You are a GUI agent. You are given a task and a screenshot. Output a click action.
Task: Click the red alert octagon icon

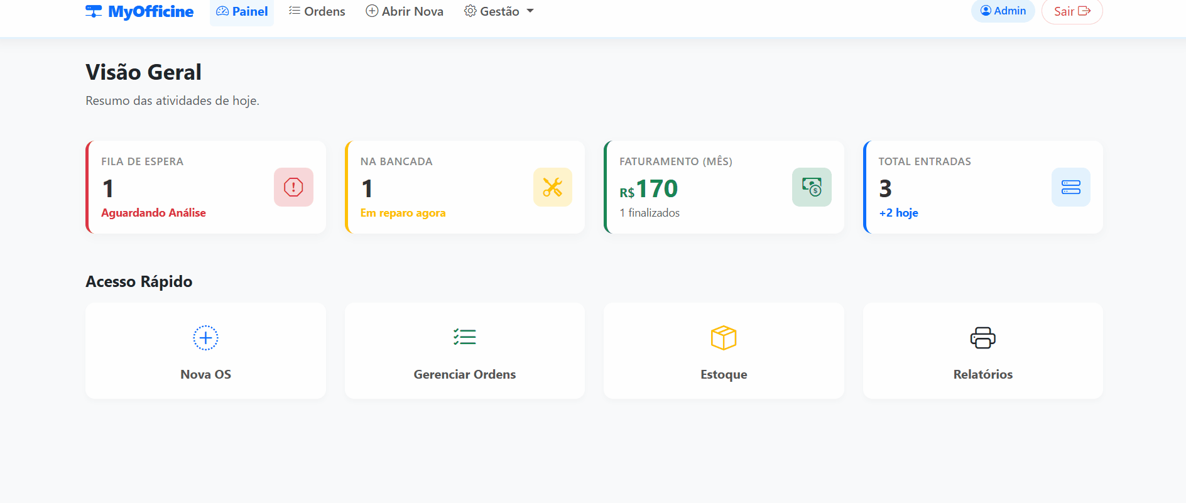pyautogui.click(x=293, y=187)
